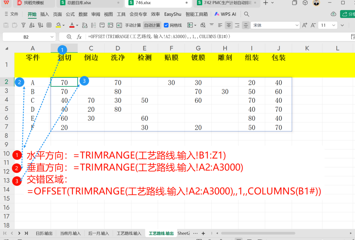Click the borders grid icon
This screenshot has height=240, width=355.
coord(49,25)
